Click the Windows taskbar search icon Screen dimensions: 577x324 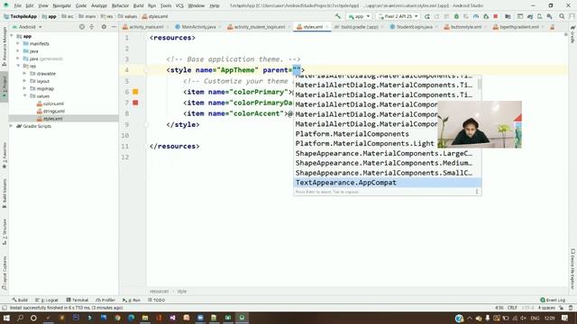[x=20, y=318]
